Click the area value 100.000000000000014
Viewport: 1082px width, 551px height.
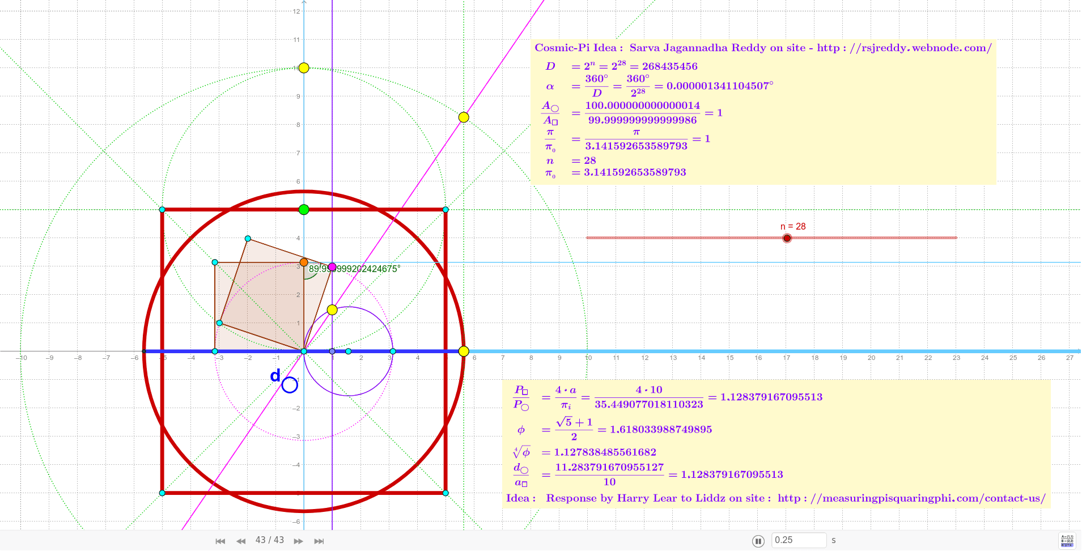(x=643, y=105)
